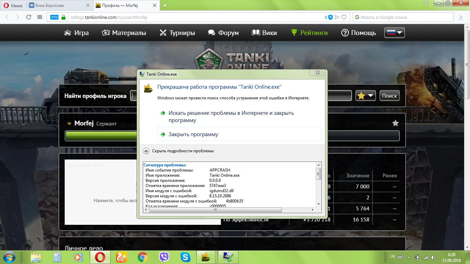Open the Рейтинги menu item

(309, 33)
